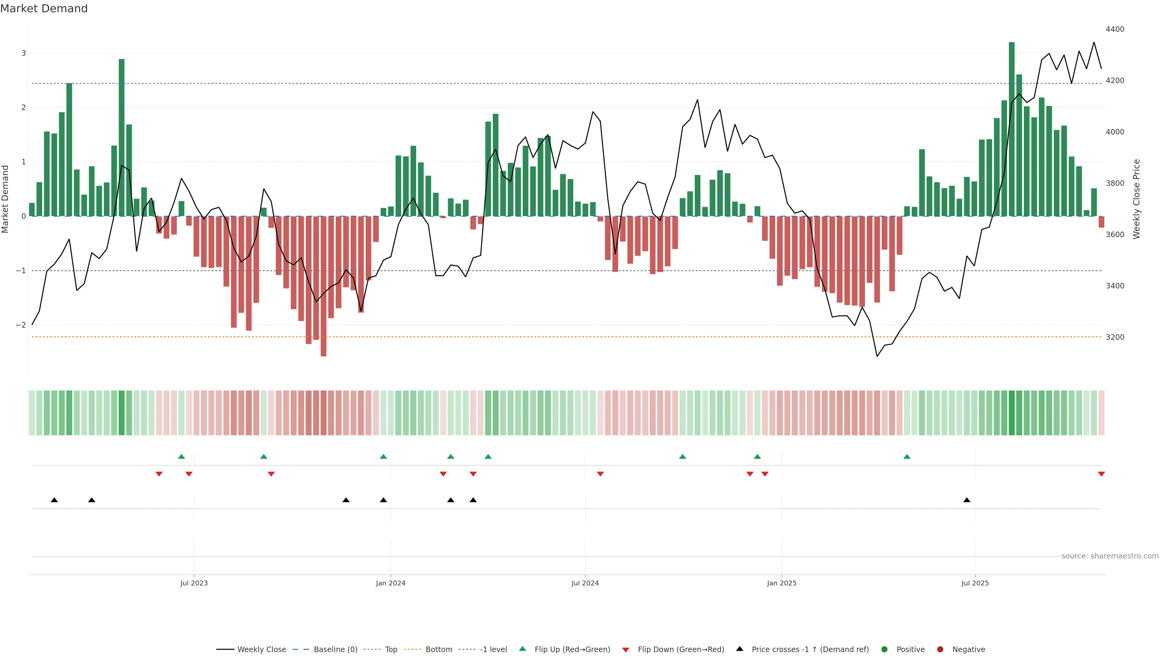Click the green Flip Up legend triangle
The height and width of the screenshot is (660, 1174).
522,649
